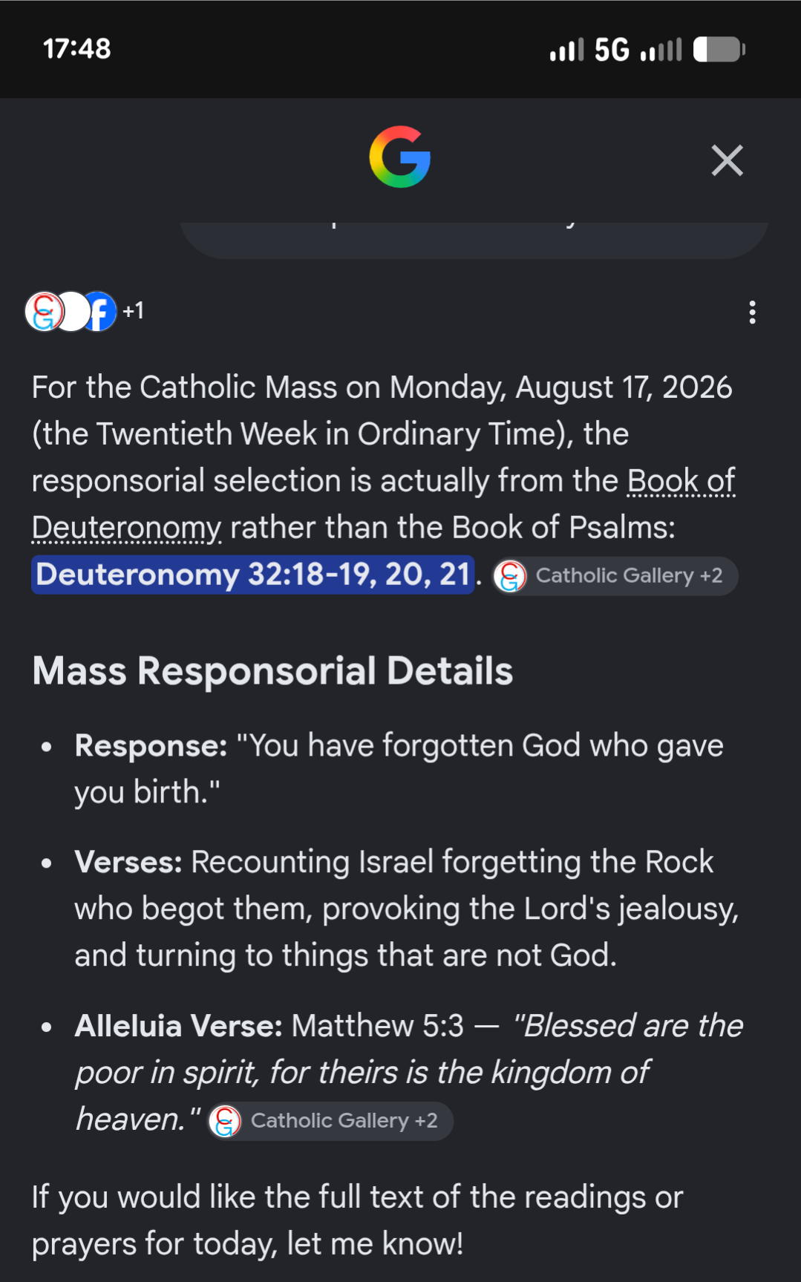
Task: Close the Google AI overlay
Action: [x=727, y=160]
